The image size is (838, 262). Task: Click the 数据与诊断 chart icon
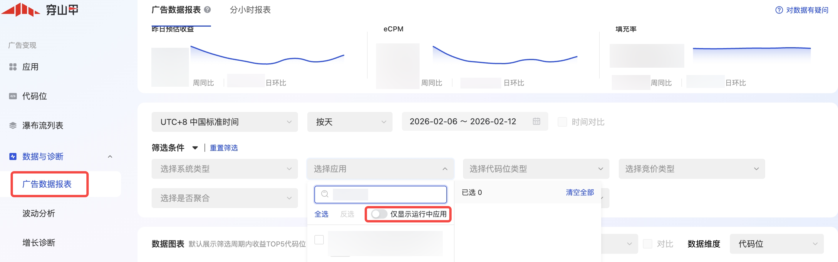click(13, 156)
